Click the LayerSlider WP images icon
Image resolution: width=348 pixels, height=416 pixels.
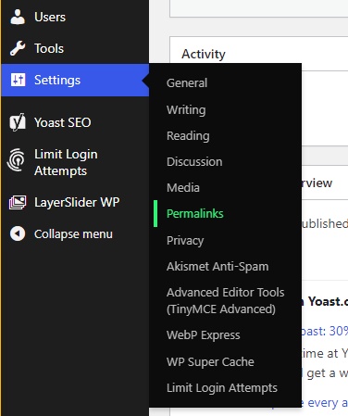[18, 202]
